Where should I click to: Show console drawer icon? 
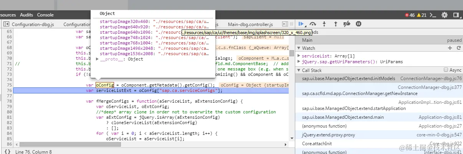click(433, 15)
